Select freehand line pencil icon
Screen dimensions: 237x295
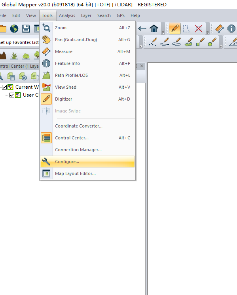coord(177,42)
